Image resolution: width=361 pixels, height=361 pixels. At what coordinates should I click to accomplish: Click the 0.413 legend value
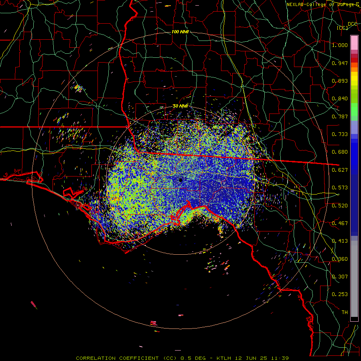pos(340,241)
